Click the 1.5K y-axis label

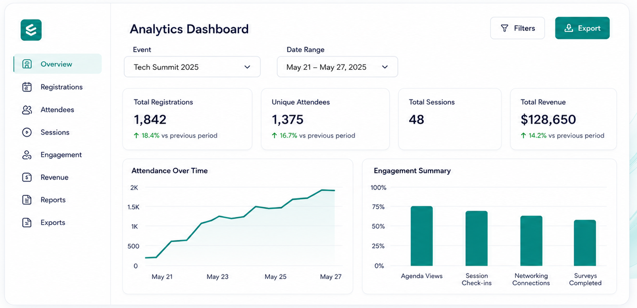[133, 207]
